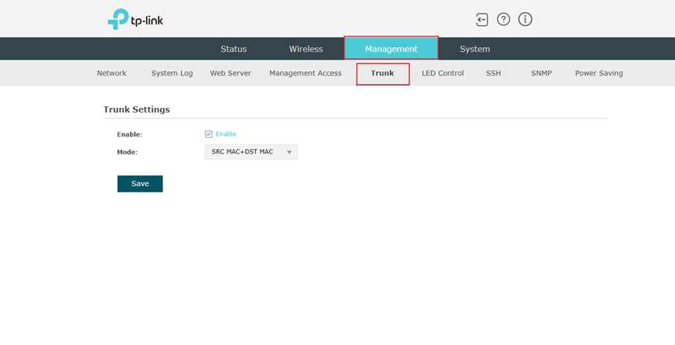The image size is (675, 345).
Task: Open the System Log page
Action: pos(171,73)
